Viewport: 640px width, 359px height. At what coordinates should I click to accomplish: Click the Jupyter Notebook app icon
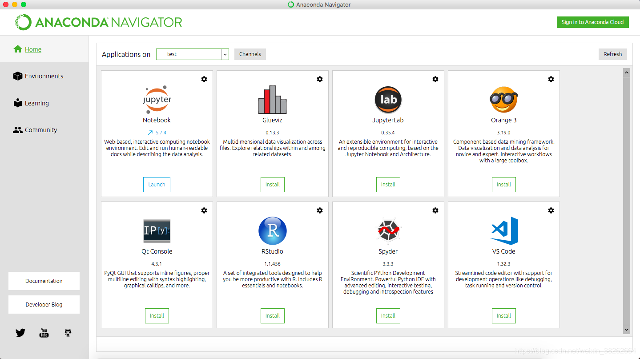(157, 100)
